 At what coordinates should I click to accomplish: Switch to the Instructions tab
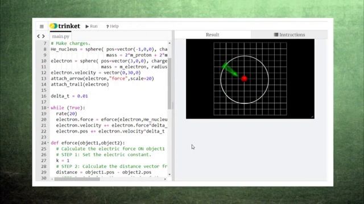click(289, 35)
